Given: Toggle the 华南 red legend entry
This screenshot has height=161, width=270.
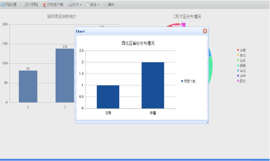Looking at the screenshot, I should pyautogui.click(x=241, y=50).
